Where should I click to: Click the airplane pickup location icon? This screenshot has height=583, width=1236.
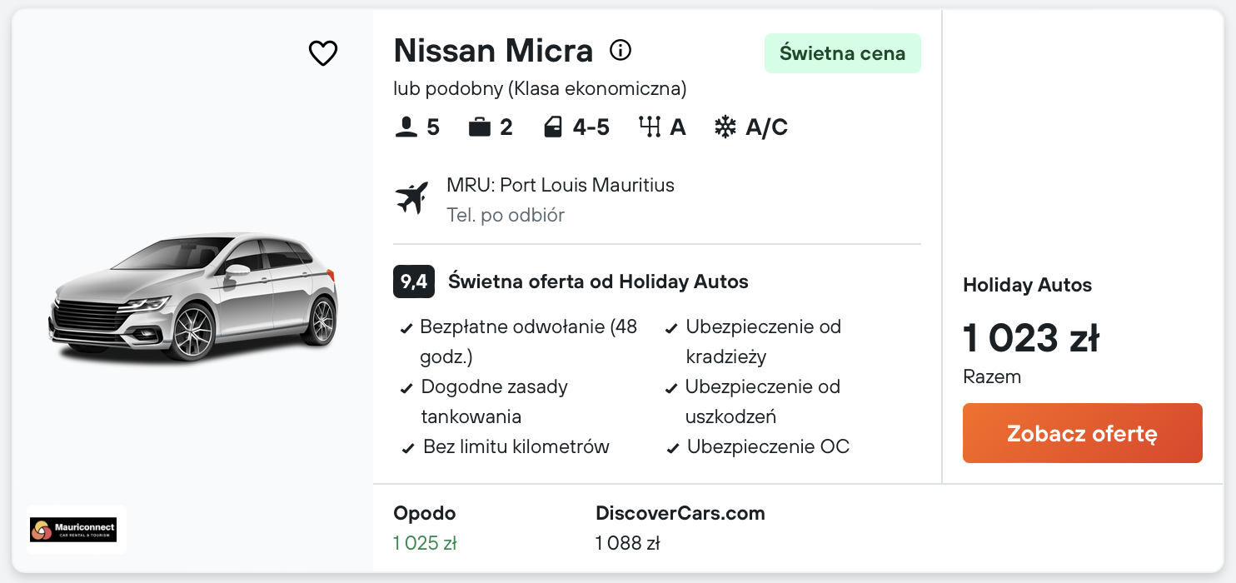tap(411, 198)
